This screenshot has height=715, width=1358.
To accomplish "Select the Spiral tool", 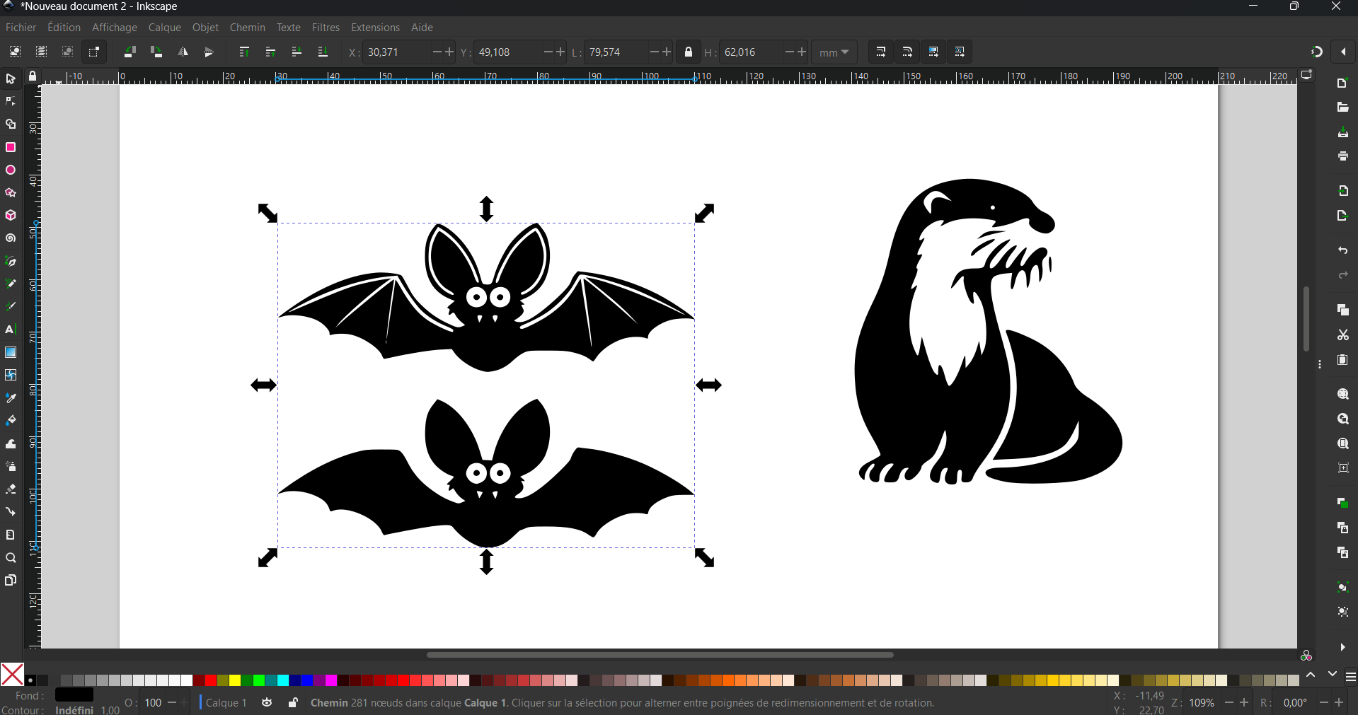I will click(11, 238).
